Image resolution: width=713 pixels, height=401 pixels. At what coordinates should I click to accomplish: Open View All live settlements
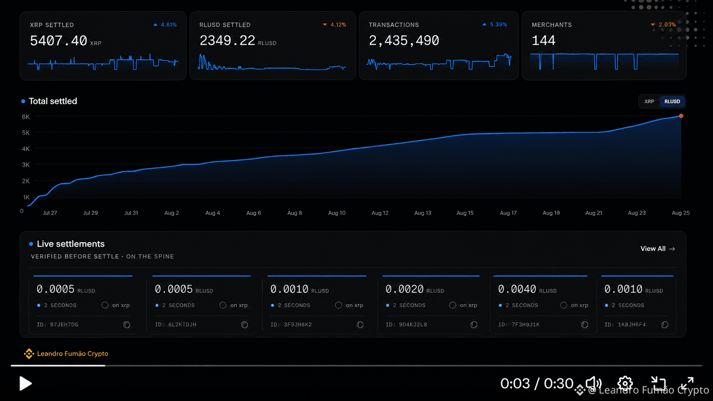[658, 249]
